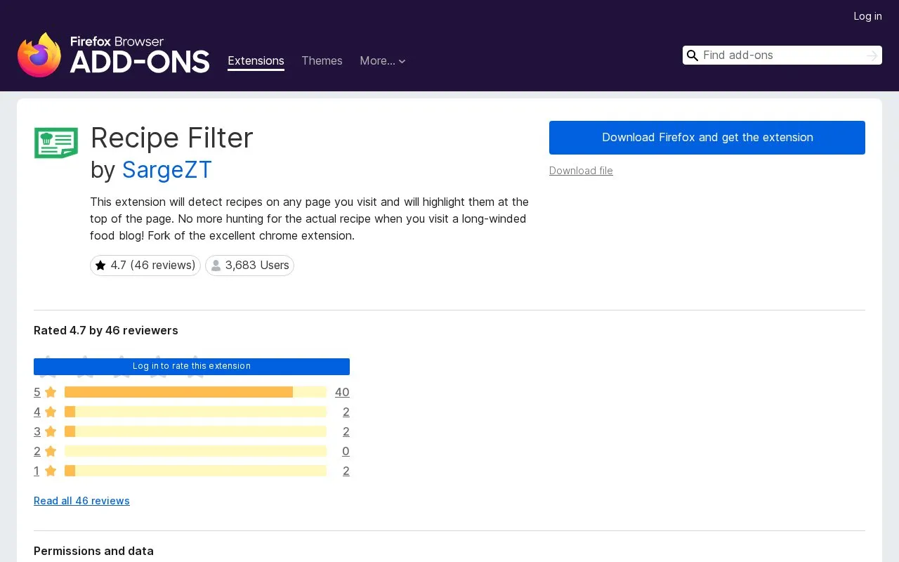Viewport: 899px width, 562px height.
Task: Click the extension description paragraph
Action: pyautogui.click(x=309, y=218)
